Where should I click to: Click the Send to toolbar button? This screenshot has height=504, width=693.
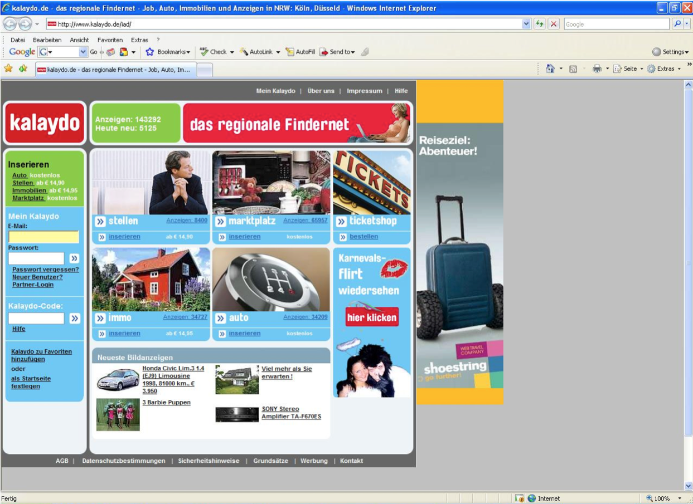point(337,52)
